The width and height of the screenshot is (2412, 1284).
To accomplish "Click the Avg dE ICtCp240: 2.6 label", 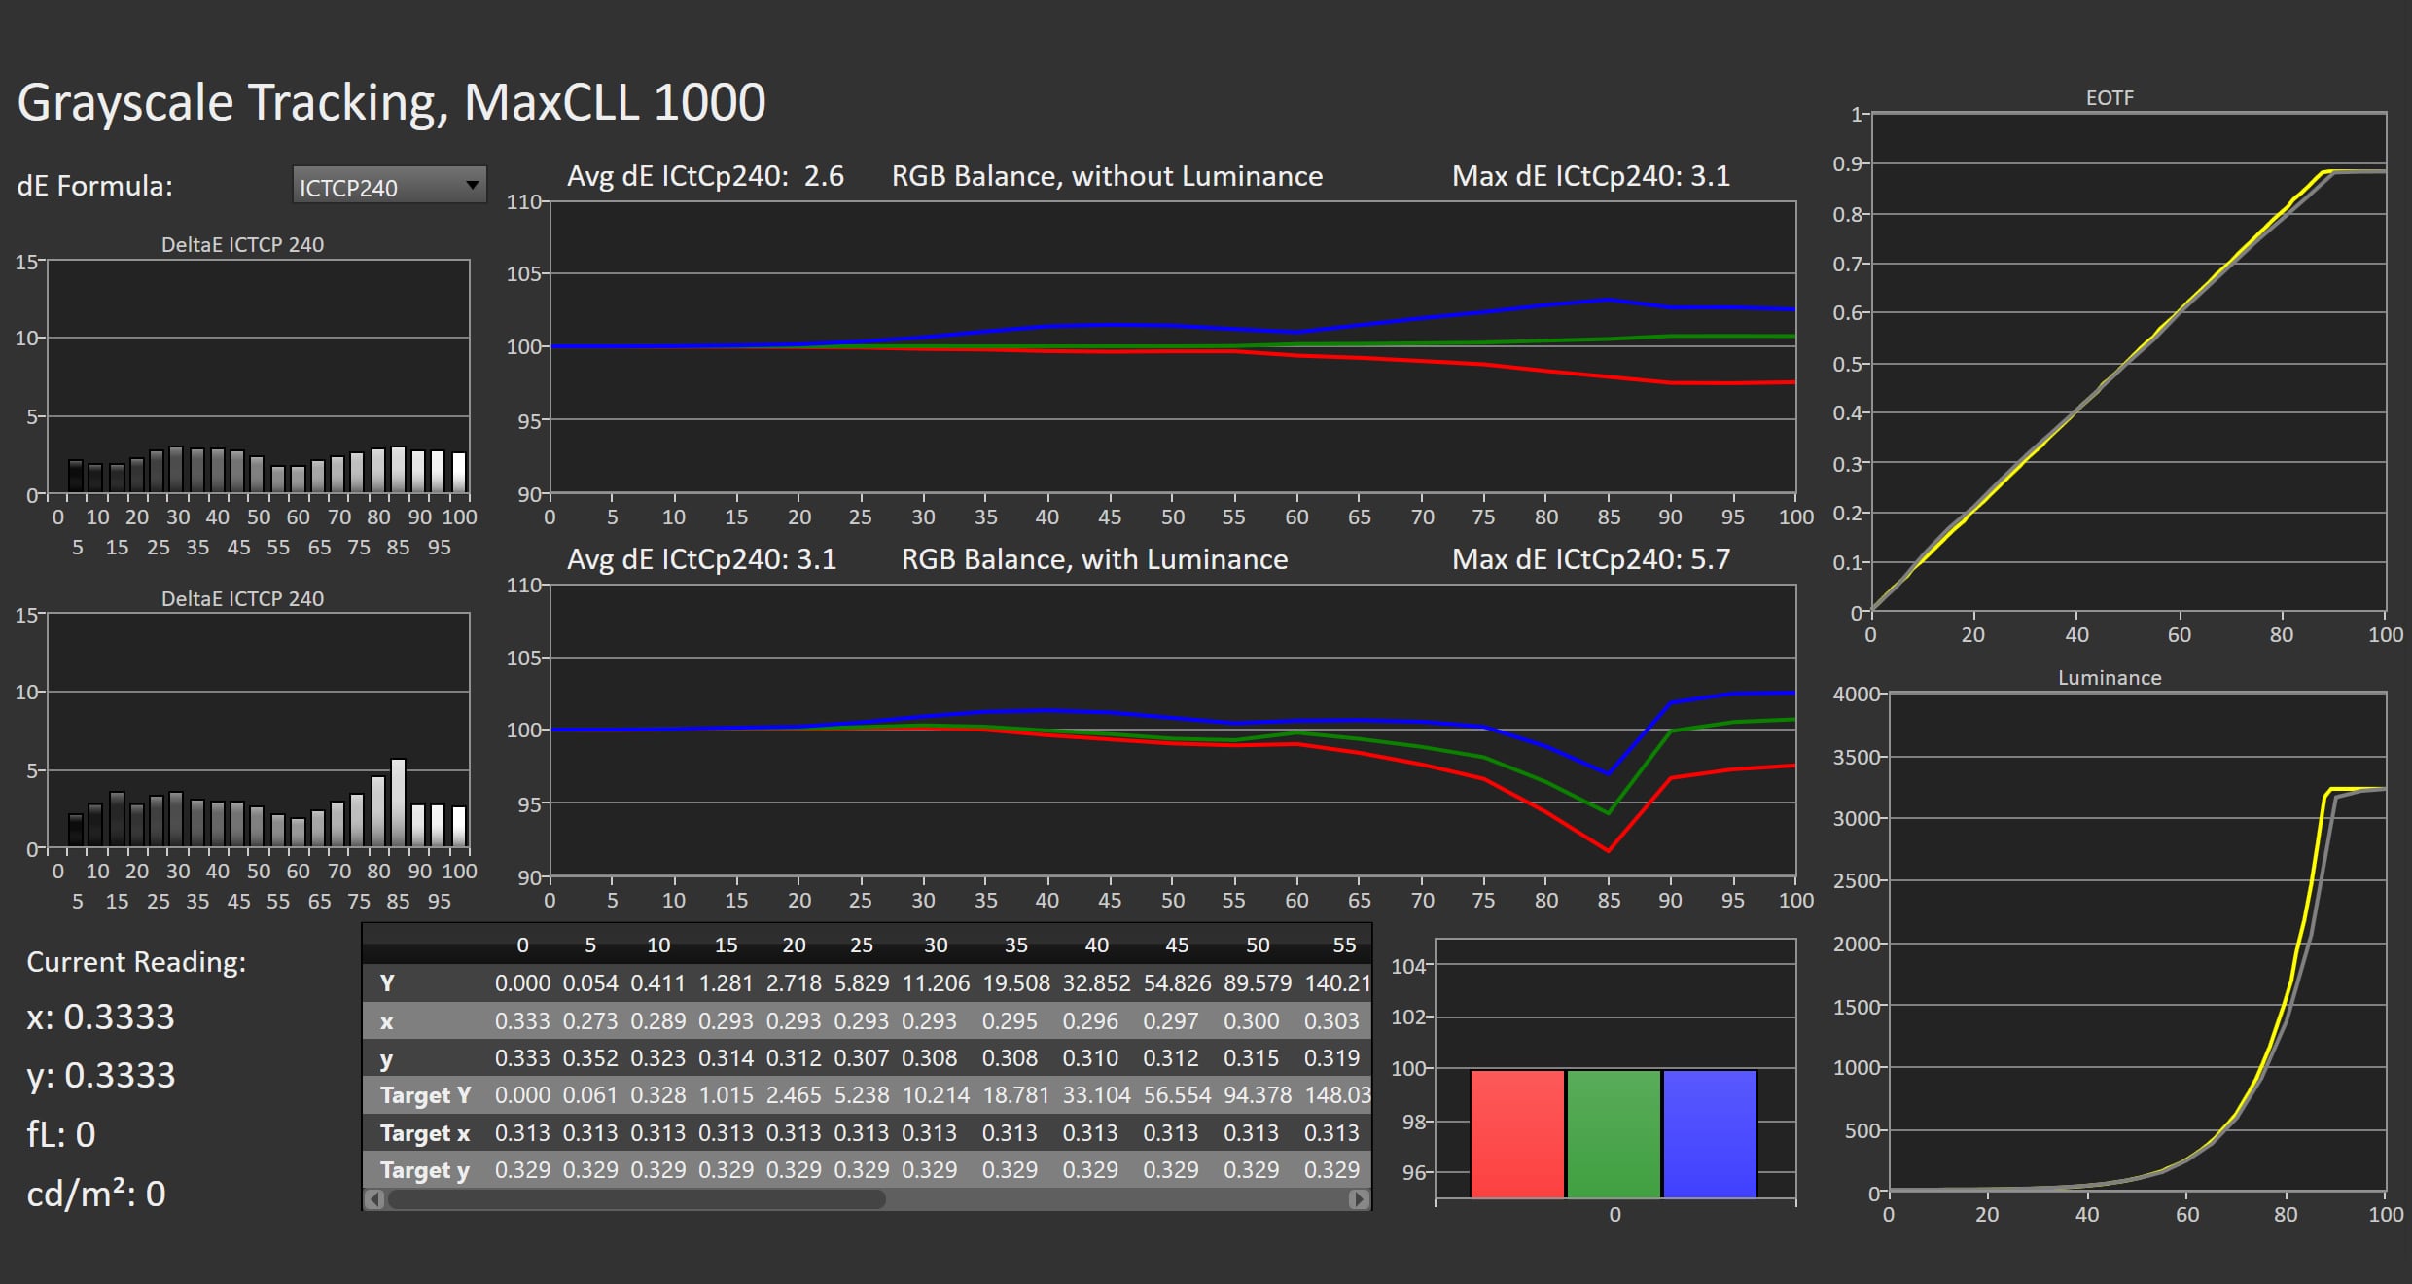I will pos(705,176).
